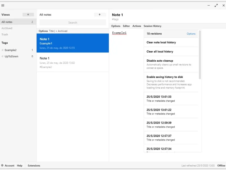Screen dimensions: 226x170
Task: Click the Last refreshed timestamp
Action: (198, 165)
